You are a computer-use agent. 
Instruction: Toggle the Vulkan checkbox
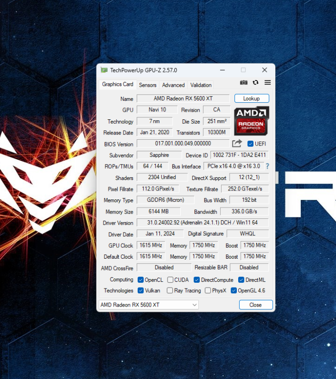tap(140, 290)
